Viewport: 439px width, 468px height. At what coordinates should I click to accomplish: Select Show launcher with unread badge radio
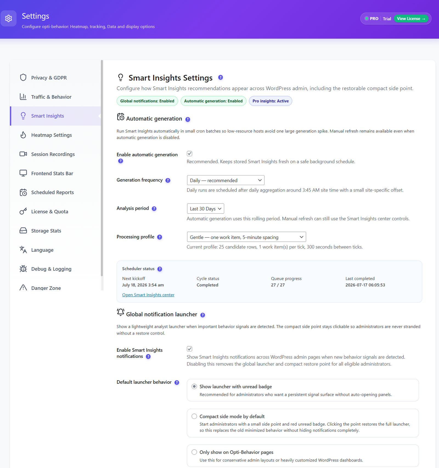coord(194,386)
